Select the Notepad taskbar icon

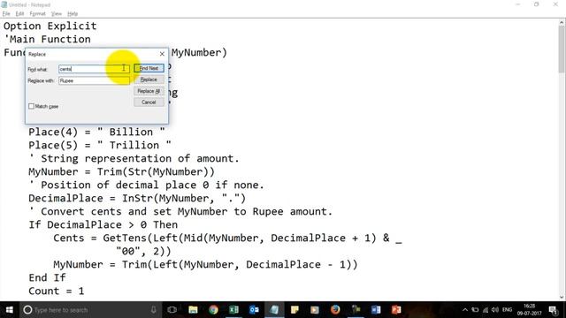[274, 310]
